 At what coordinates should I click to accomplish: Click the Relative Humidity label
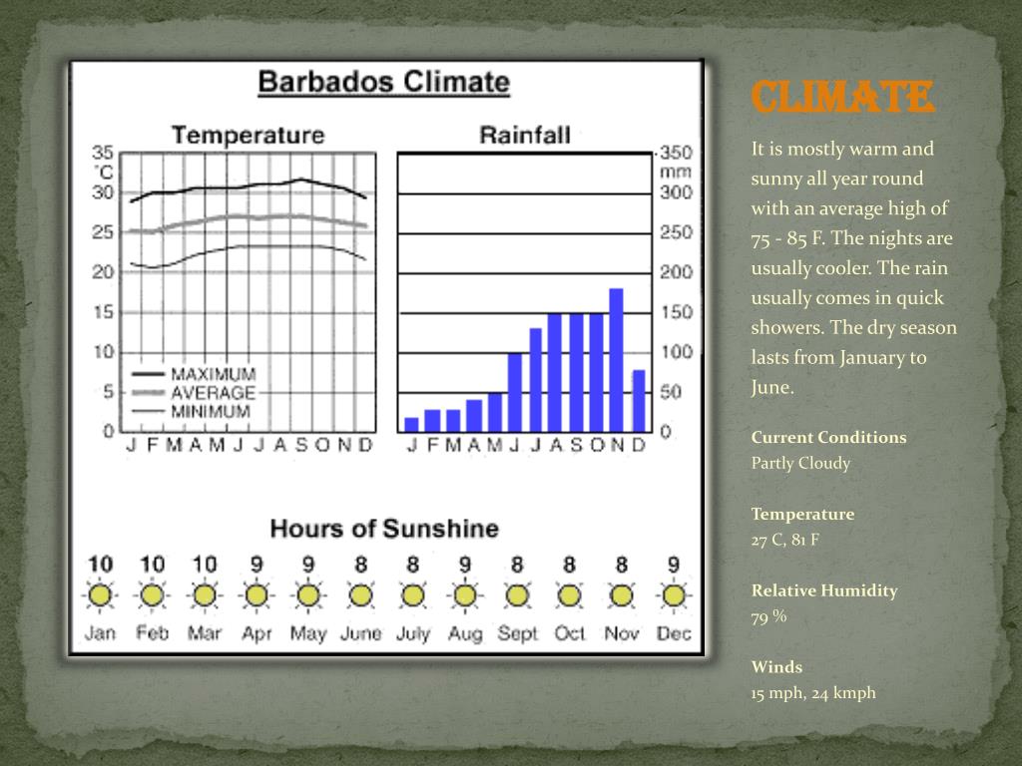click(823, 590)
